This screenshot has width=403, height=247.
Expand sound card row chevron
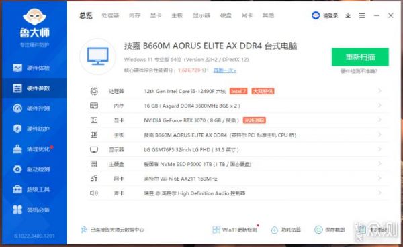[x=379, y=193]
